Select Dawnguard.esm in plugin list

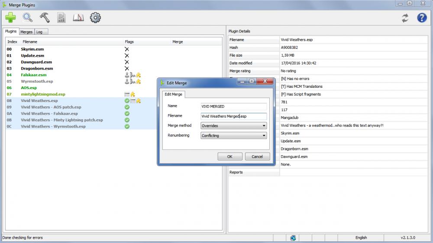click(36, 62)
